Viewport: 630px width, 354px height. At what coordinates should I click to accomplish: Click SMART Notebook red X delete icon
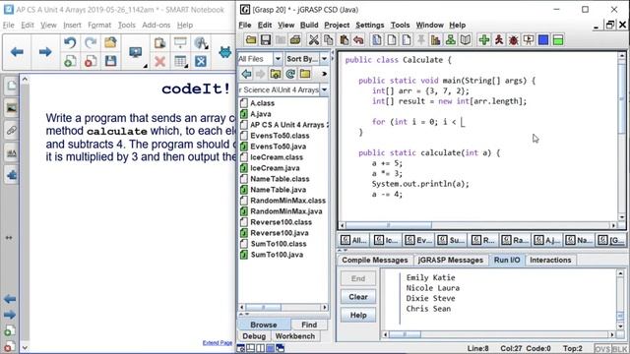click(x=159, y=61)
